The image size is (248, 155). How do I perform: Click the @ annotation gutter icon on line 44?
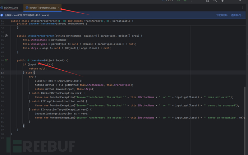point(6,36)
